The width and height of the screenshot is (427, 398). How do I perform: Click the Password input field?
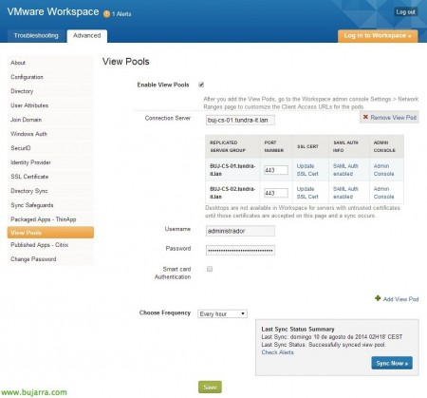[240, 250]
